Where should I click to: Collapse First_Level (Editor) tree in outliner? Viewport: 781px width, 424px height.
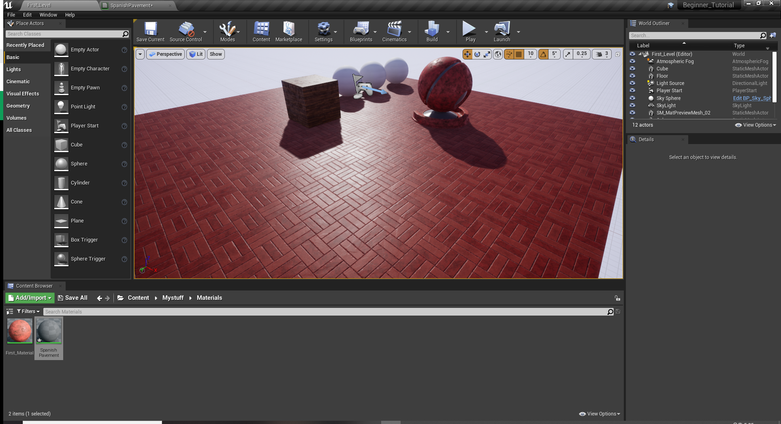point(640,54)
